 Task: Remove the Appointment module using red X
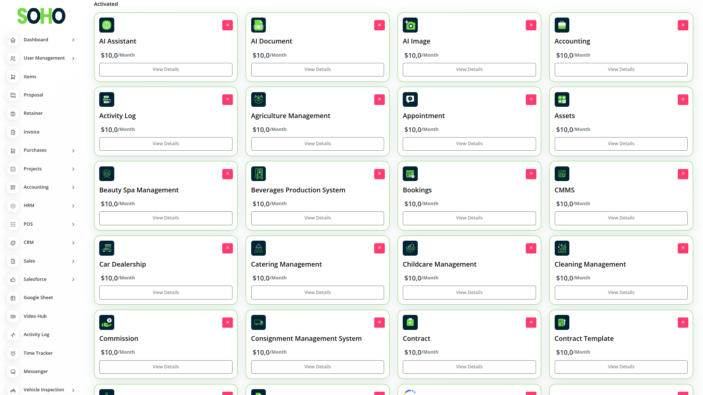[531, 99]
